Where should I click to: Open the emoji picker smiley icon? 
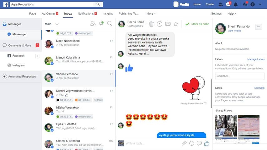(192, 143)
